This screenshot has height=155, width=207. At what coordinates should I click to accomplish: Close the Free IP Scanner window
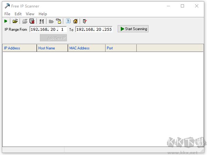(x=197, y=6)
